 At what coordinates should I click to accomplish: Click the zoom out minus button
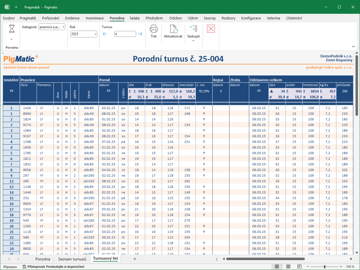pyautogui.click(x=308, y=267)
